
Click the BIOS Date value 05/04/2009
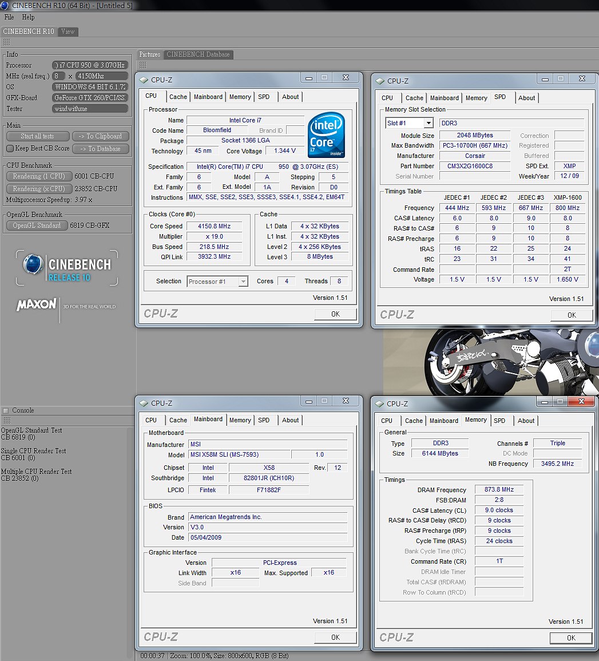[x=268, y=537]
